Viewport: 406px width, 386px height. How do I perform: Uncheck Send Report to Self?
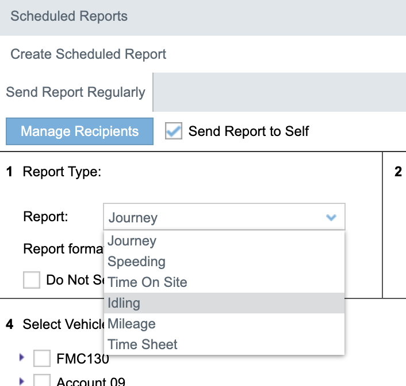pyautogui.click(x=173, y=131)
